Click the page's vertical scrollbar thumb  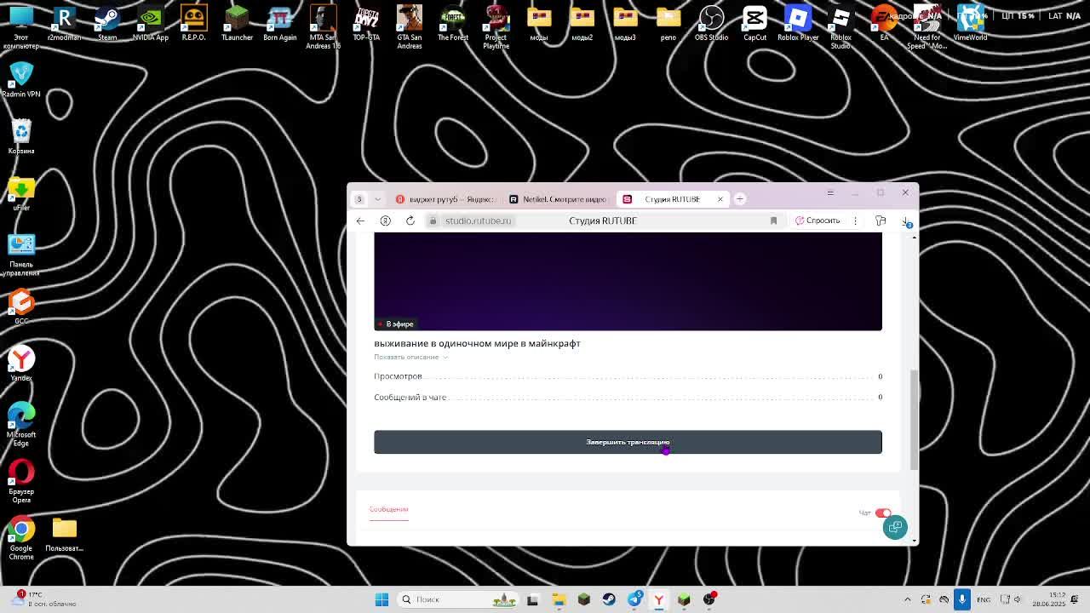tap(914, 417)
